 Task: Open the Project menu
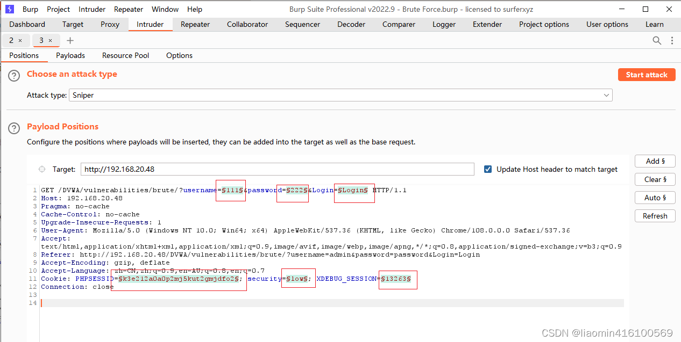pos(59,9)
